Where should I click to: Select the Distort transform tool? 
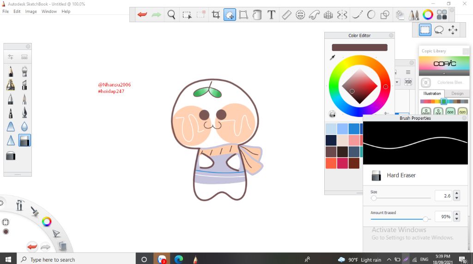pyautogui.click(x=243, y=14)
